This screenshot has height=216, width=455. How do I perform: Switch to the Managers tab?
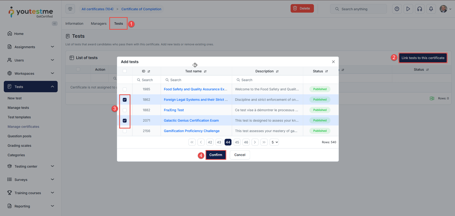point(99,24)
